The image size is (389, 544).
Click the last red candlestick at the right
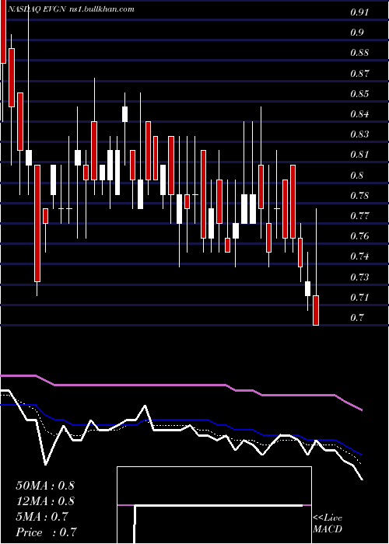click(316, 310)
